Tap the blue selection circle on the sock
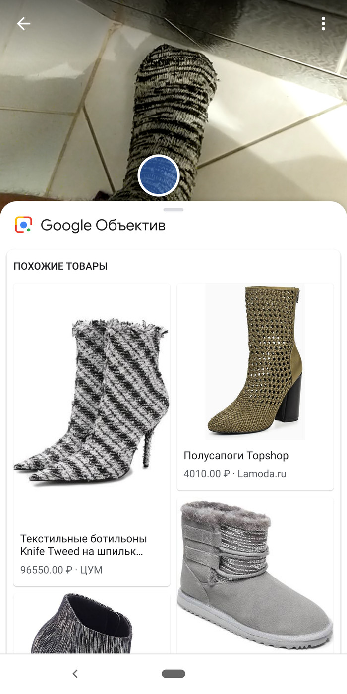The image size is (347, 694). click(159, 175)
